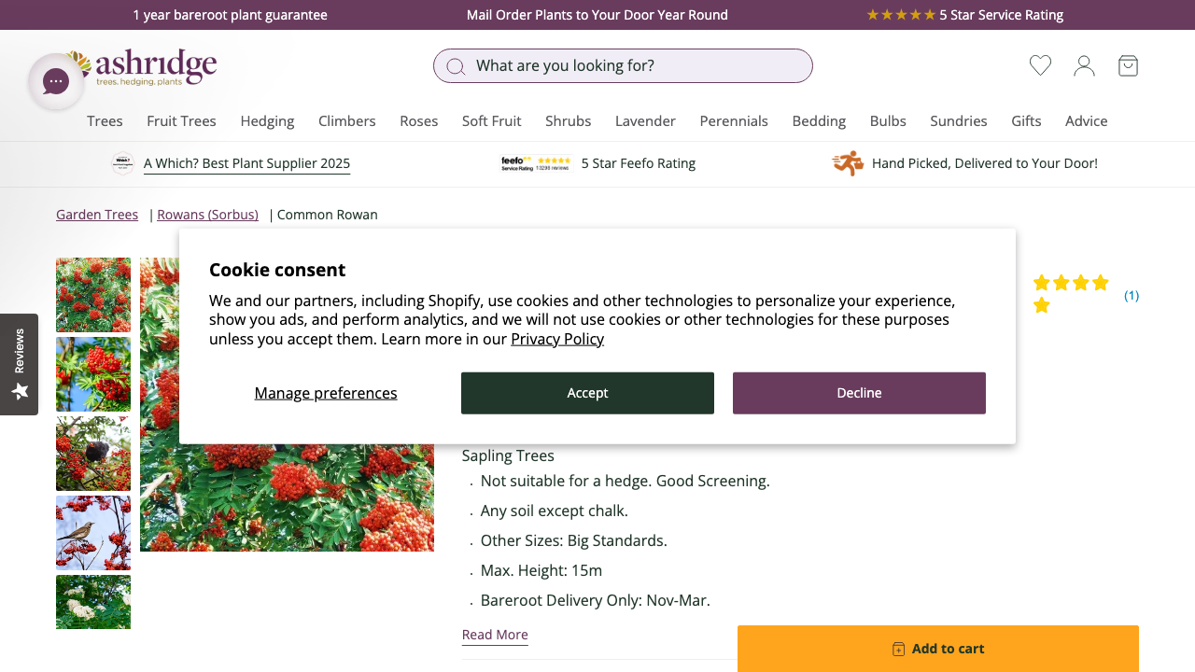1195x672 pixels.
Task: Open the Trees navigation menu
Action: click(105, 121)
